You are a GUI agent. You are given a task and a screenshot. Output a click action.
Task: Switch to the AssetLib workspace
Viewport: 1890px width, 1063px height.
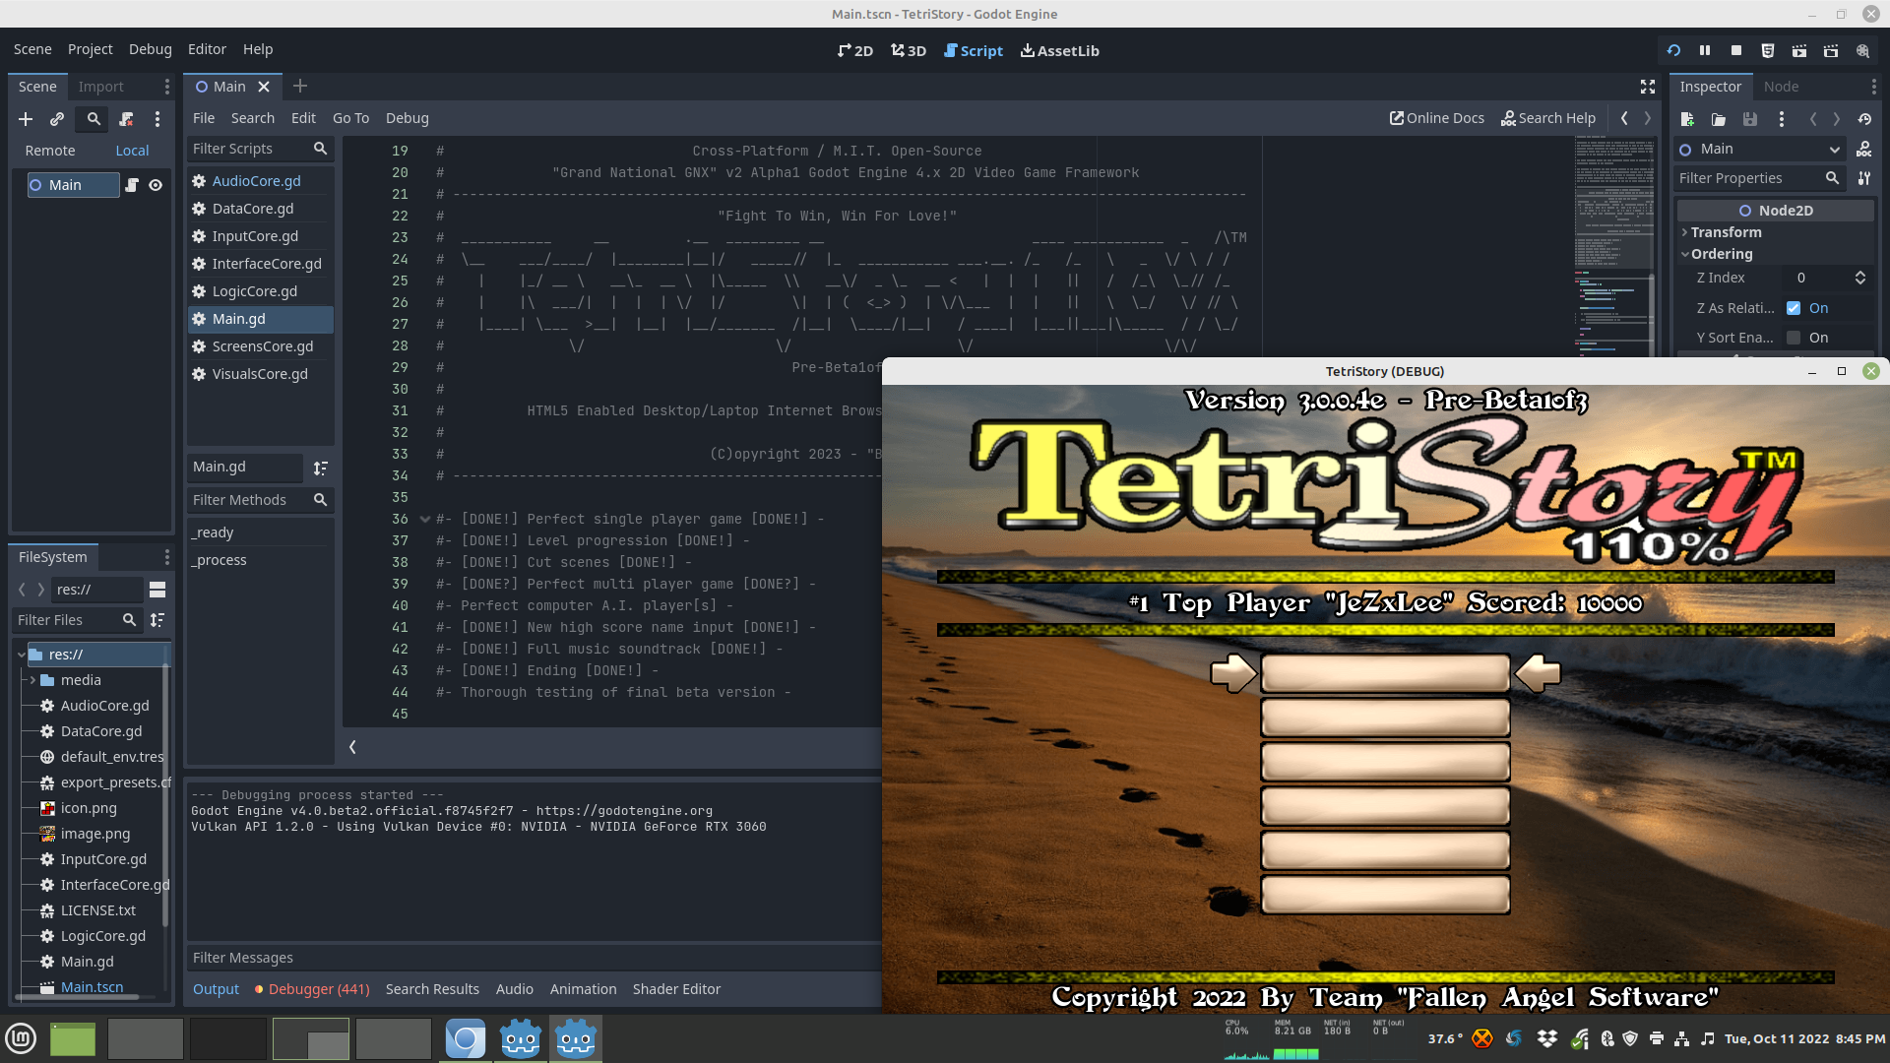(x=1060, y=50)
